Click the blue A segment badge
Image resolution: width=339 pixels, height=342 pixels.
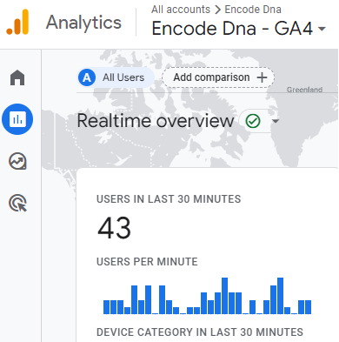(x=87, y=77)
